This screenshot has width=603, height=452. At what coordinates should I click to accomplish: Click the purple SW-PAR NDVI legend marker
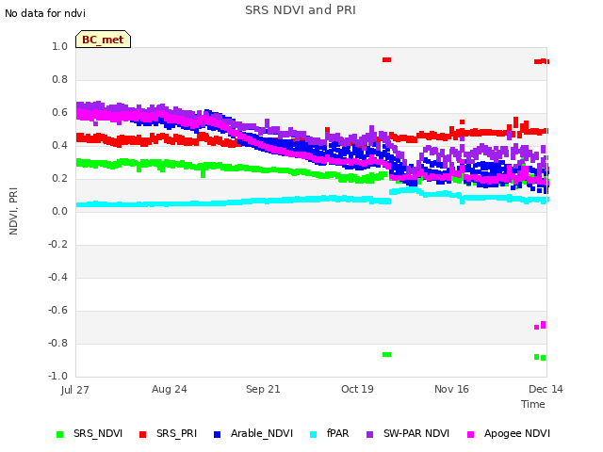pyautogui.click(x=369, y=434)
